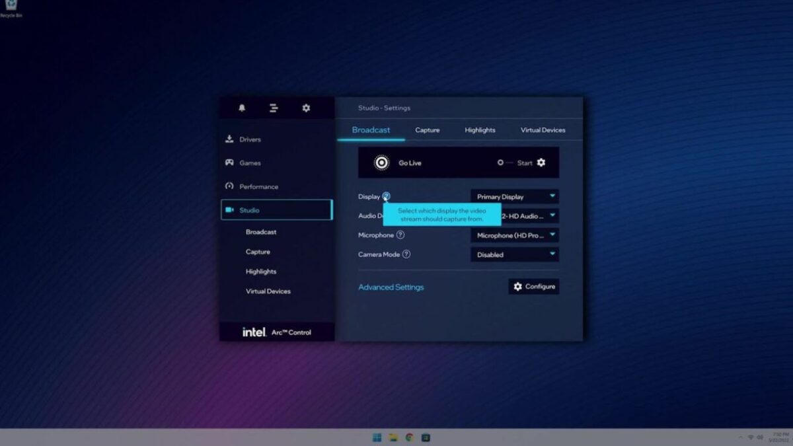Open the Primary Display dropdown
The height and width of the screenshot is (446, 793).
[514, 196]
